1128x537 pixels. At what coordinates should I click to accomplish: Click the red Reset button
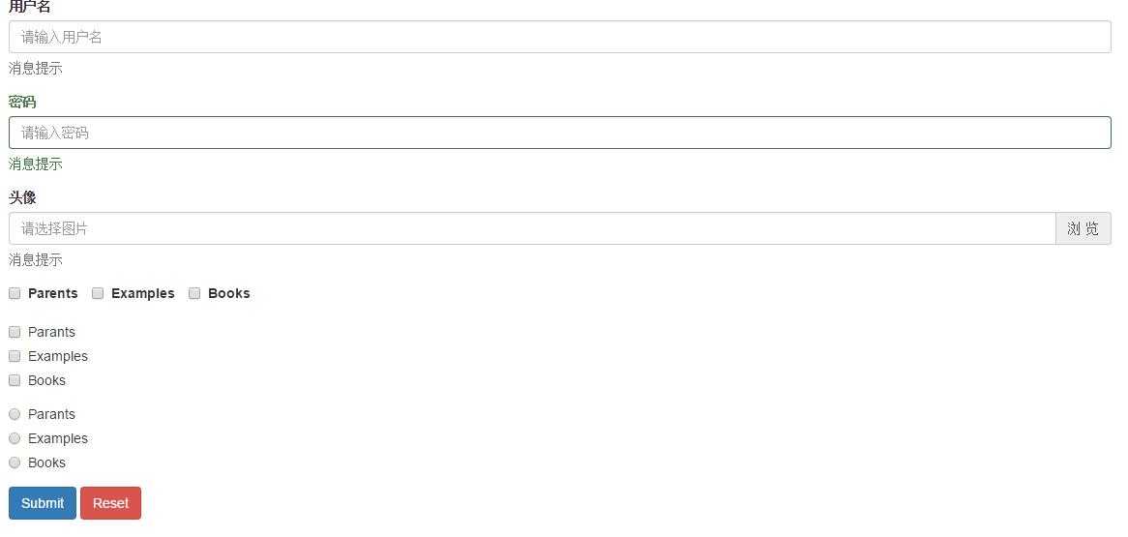tap(111, 503)
